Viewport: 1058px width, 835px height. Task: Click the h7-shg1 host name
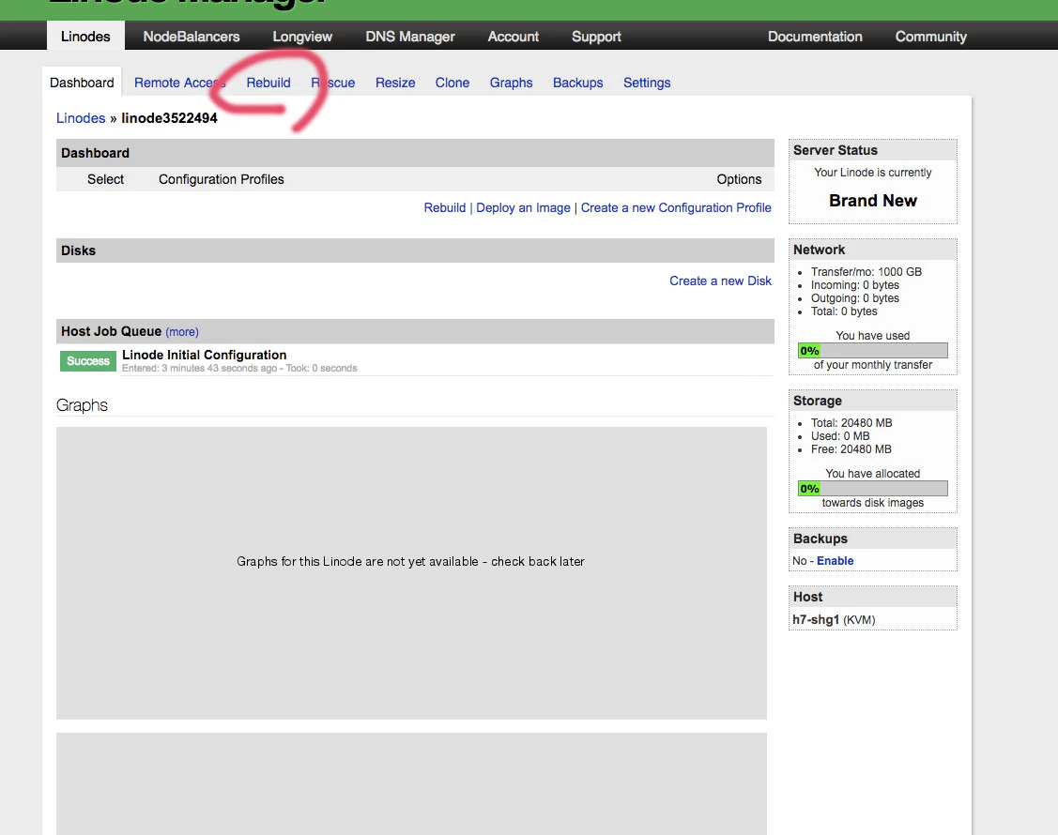[x=816, y=619]
